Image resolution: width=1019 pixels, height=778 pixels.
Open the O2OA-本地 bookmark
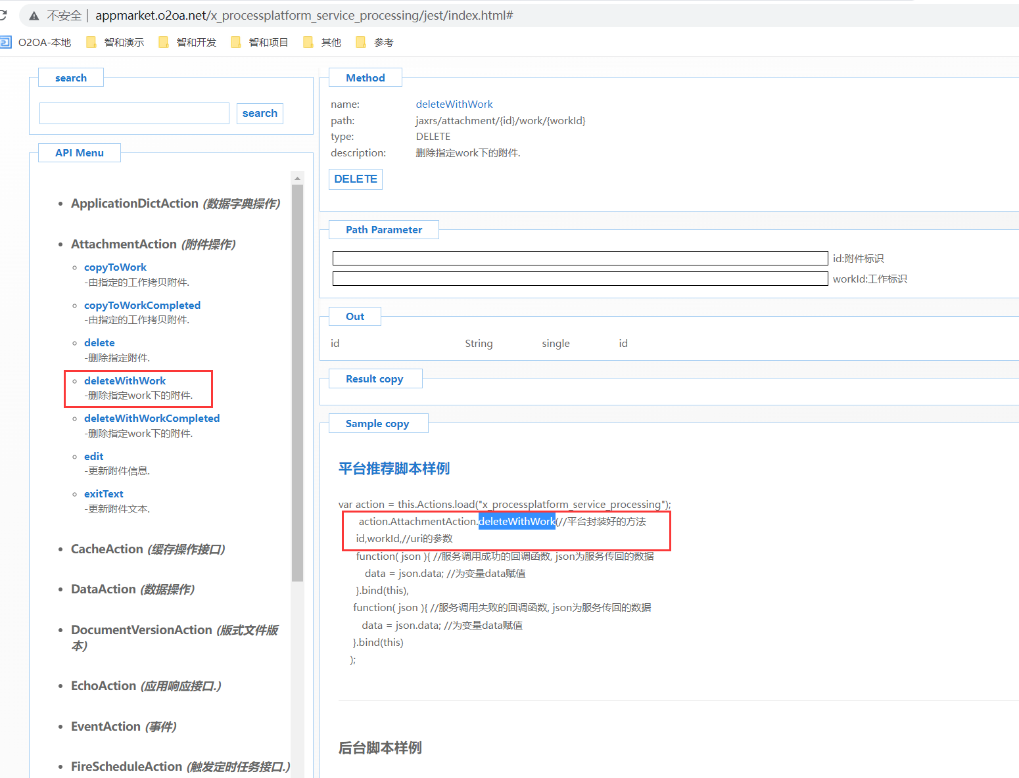click(36, 43)
